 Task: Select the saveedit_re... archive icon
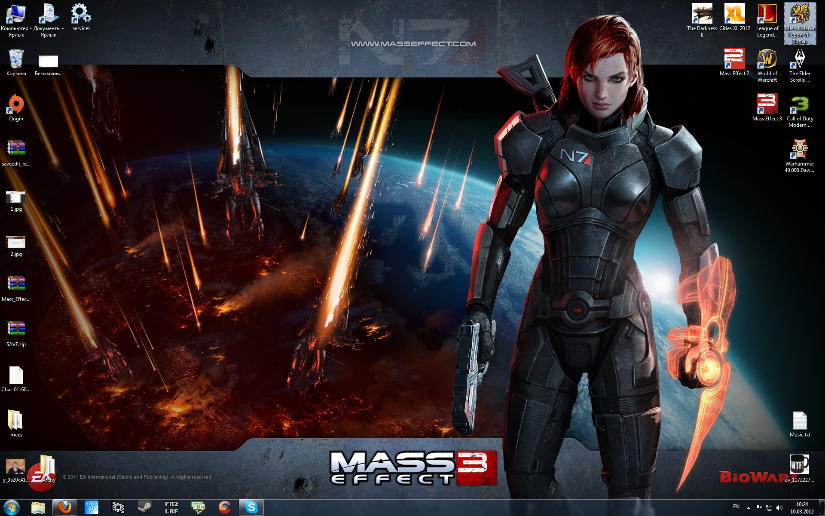point(16,153)
